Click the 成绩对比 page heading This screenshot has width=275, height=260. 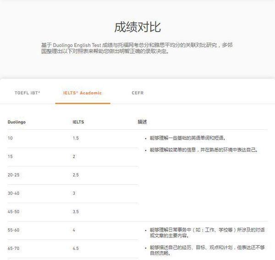pos(137,27)
